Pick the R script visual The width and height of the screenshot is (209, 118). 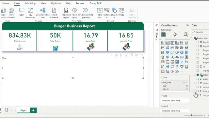[182, 62]
